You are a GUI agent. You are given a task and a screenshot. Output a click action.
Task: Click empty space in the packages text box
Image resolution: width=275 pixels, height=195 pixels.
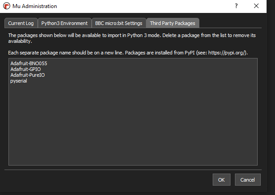133,125
